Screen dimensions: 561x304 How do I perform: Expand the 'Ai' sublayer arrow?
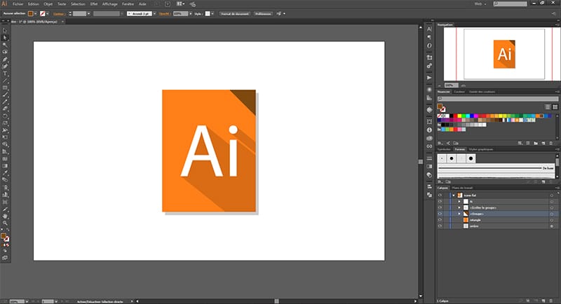point(459,202)
